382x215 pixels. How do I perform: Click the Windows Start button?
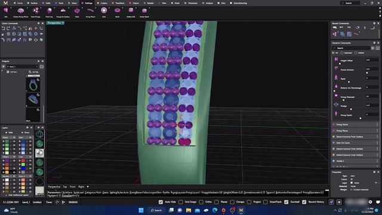(141, 210)
